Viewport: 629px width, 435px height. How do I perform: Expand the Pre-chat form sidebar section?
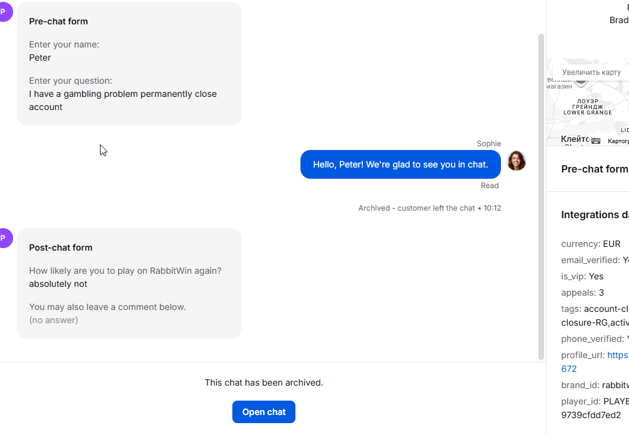pyautogui.click(x=594, y=169)
